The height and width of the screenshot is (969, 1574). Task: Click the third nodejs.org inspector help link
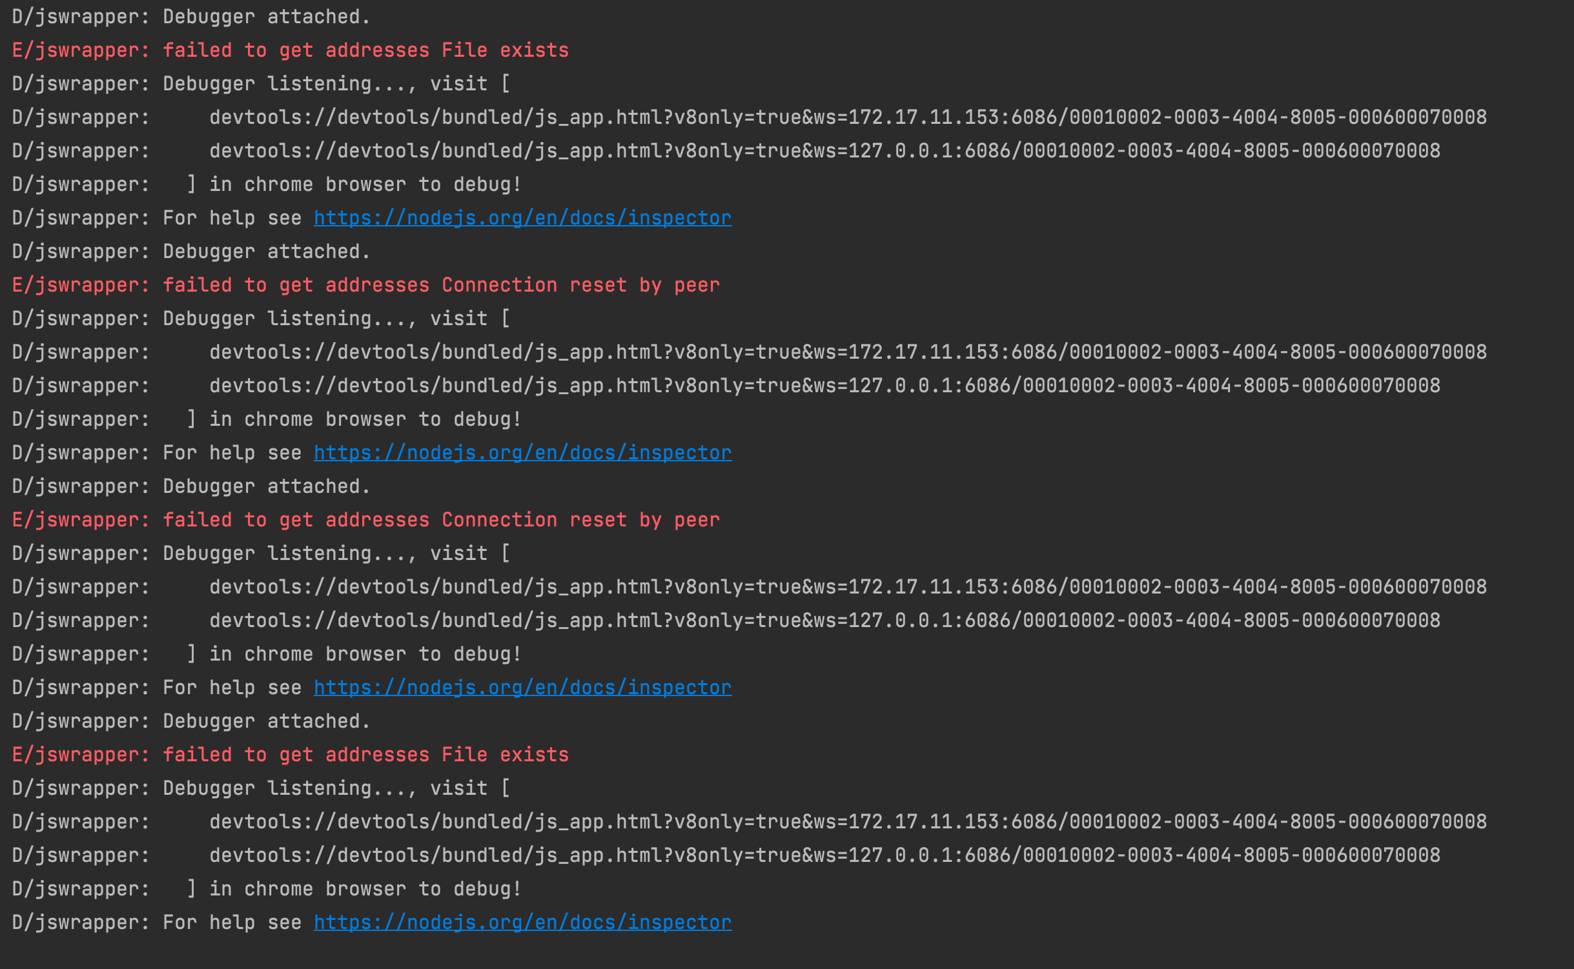[x=522, y=688]
